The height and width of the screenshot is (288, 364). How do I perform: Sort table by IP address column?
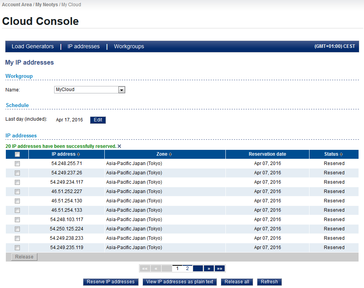coord(66,155)
